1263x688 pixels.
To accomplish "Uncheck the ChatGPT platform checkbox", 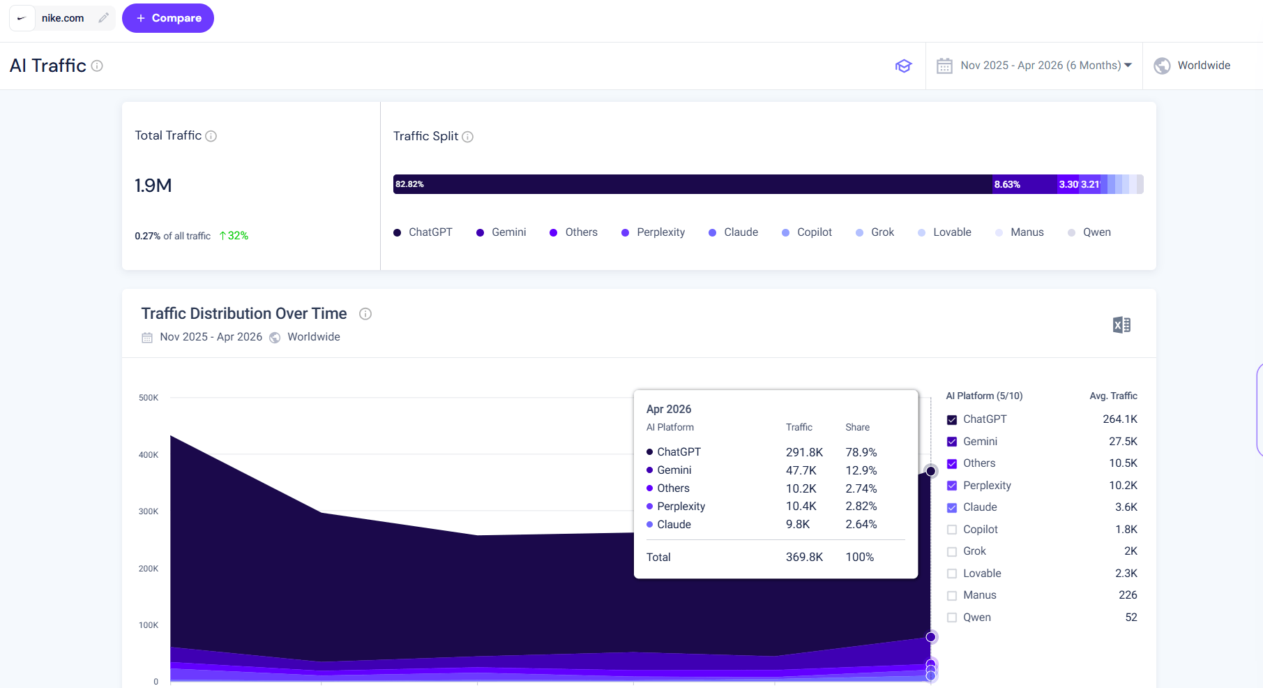I will tap(952, 420).
